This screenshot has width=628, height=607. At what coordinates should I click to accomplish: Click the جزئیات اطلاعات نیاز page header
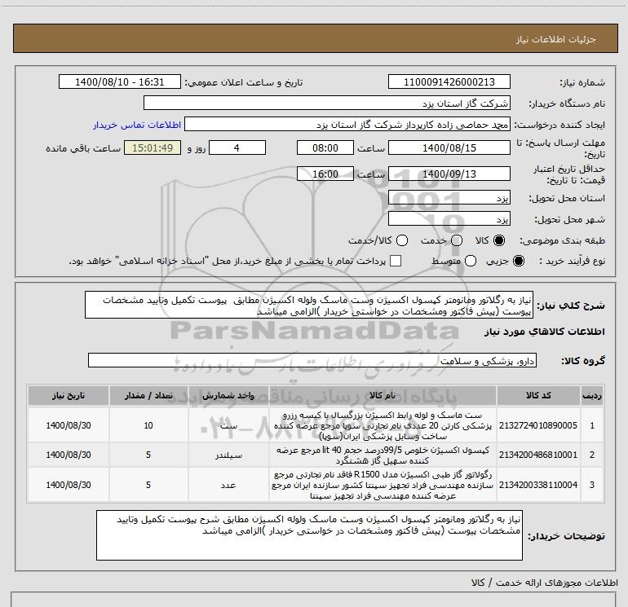(x=555, y=39)
